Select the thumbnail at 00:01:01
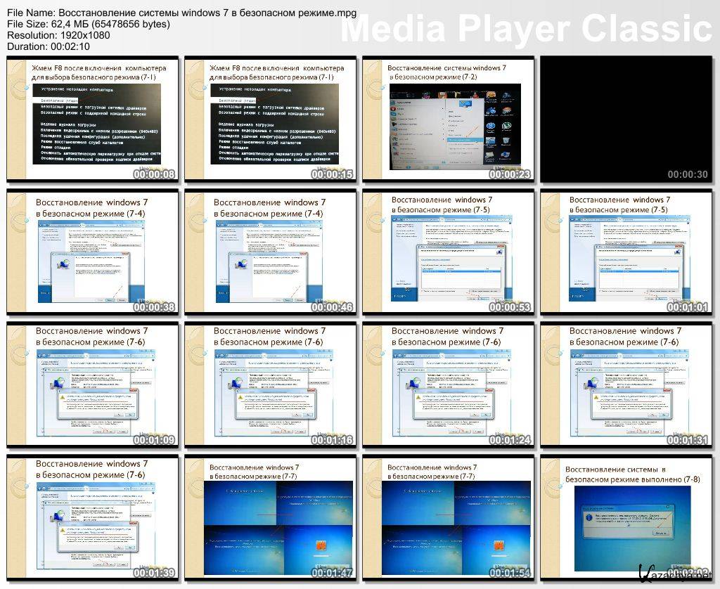Viewport: 720px width, 589px height. pos(626,251)
